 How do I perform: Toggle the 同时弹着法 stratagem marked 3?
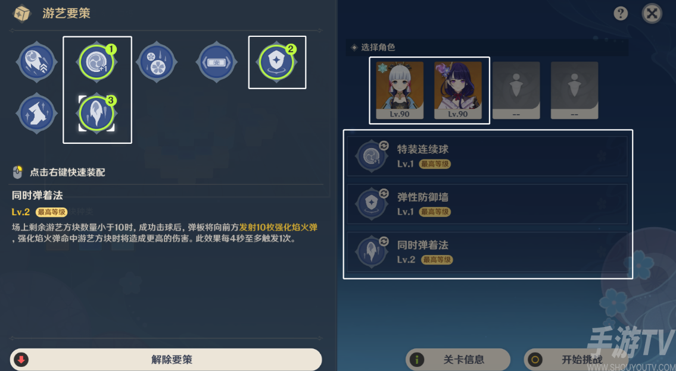click(97, 114)
